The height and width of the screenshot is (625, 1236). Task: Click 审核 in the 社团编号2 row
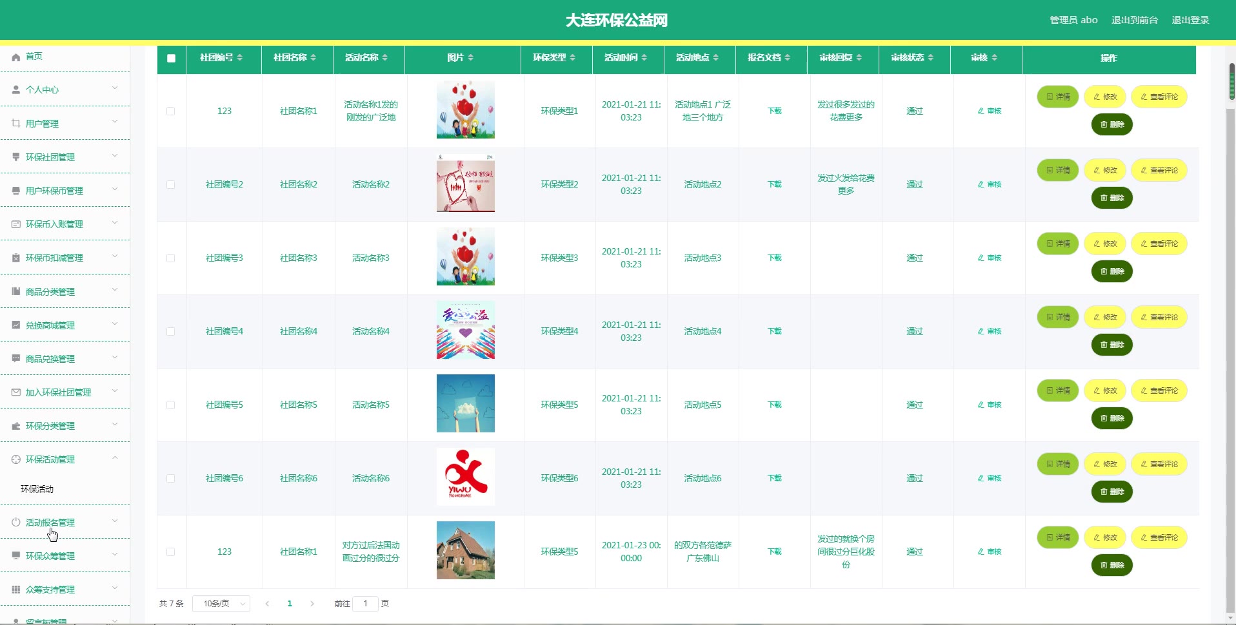990,185
